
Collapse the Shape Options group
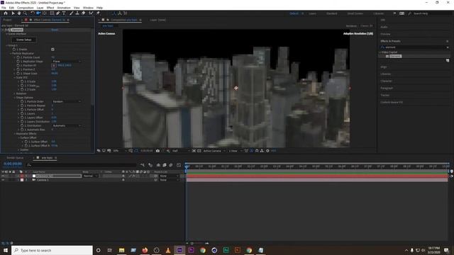pyautogui.click(x=14, y=98)
